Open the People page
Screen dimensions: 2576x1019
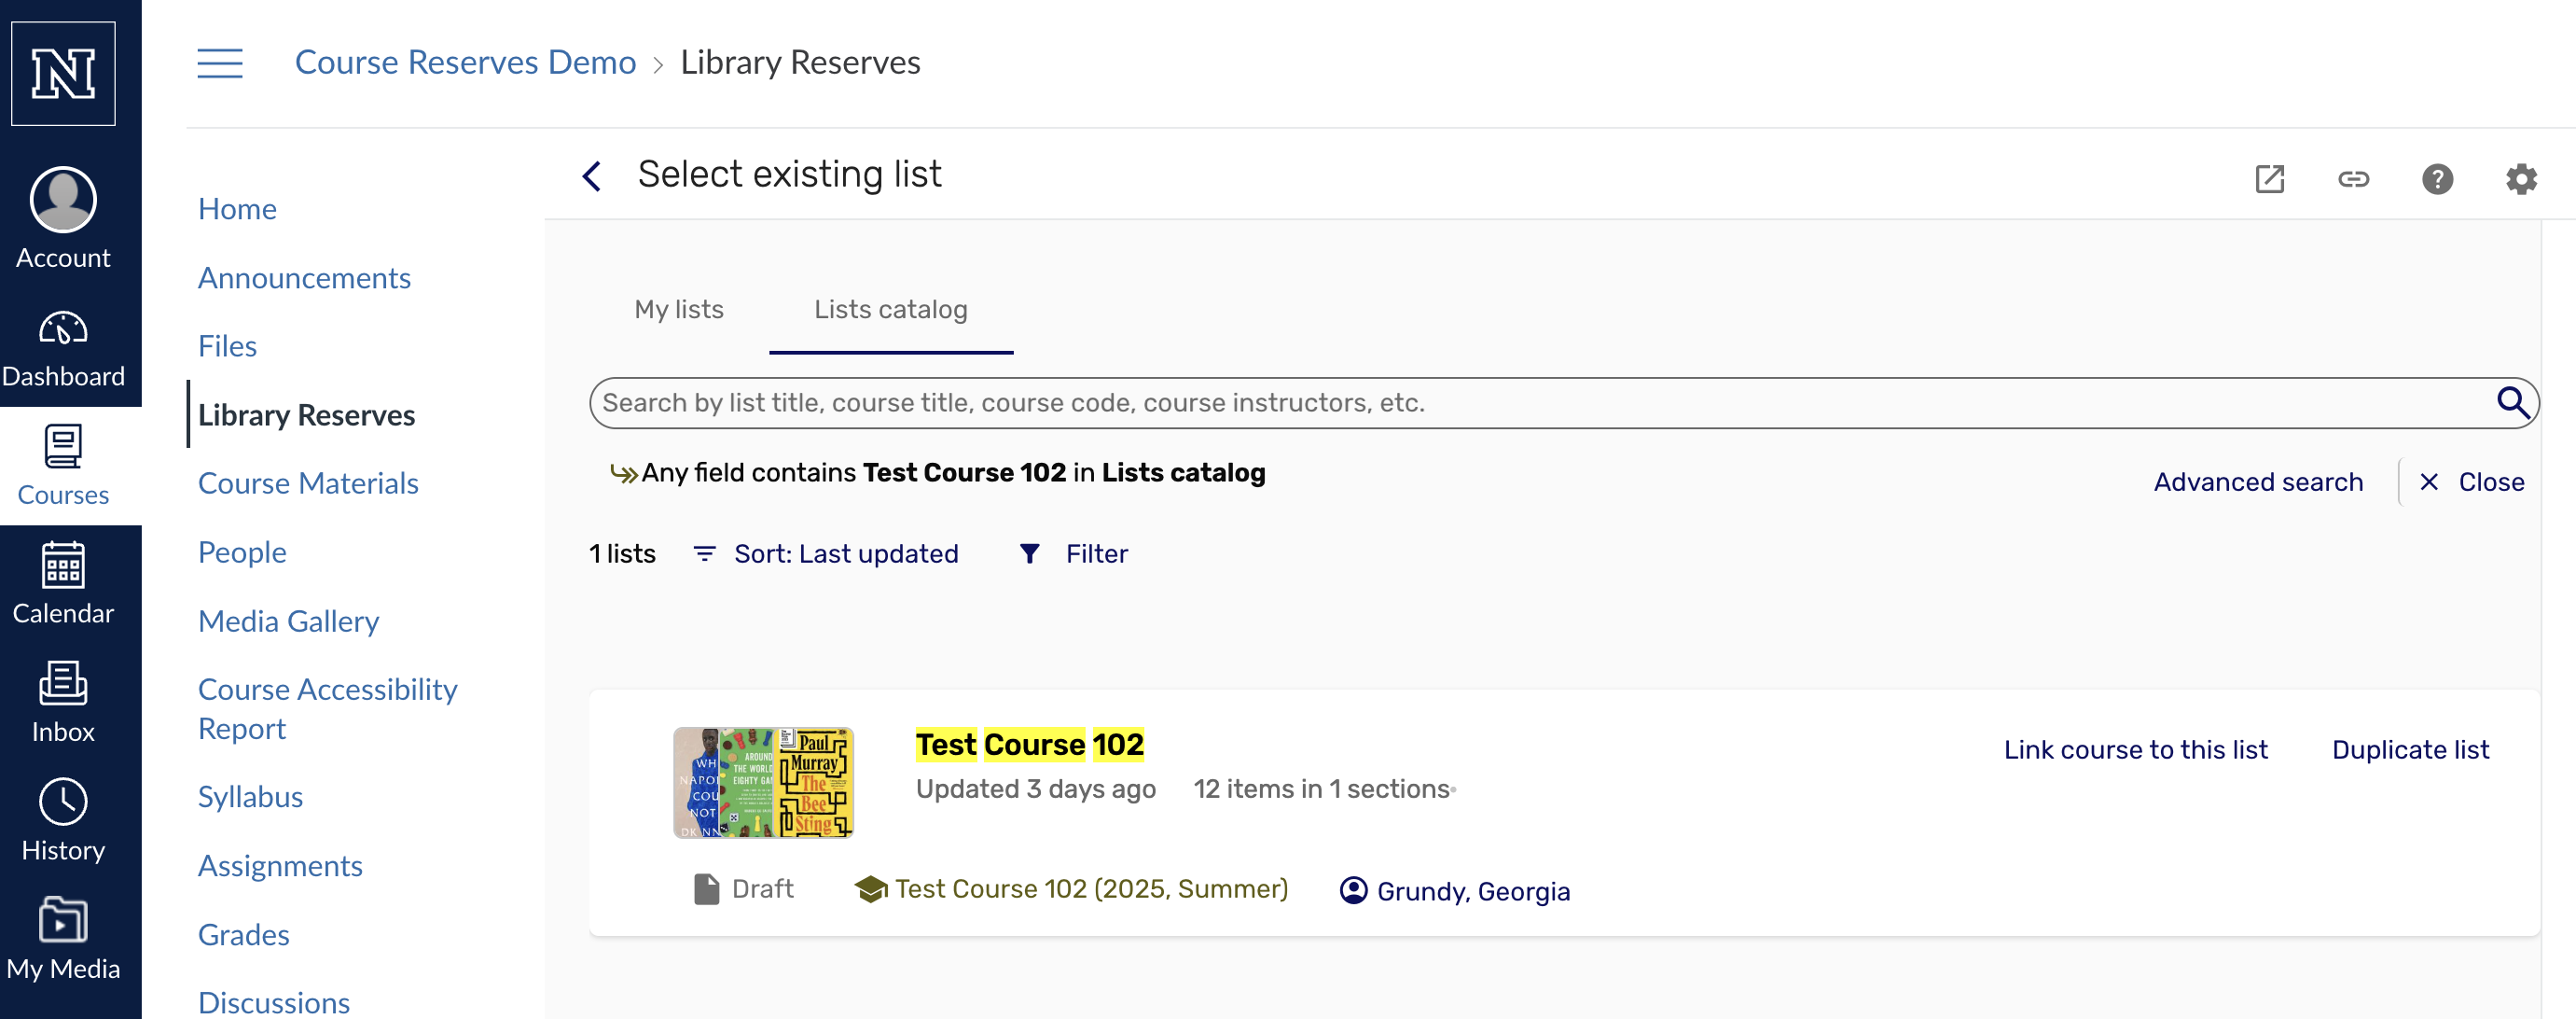(242, 551)
